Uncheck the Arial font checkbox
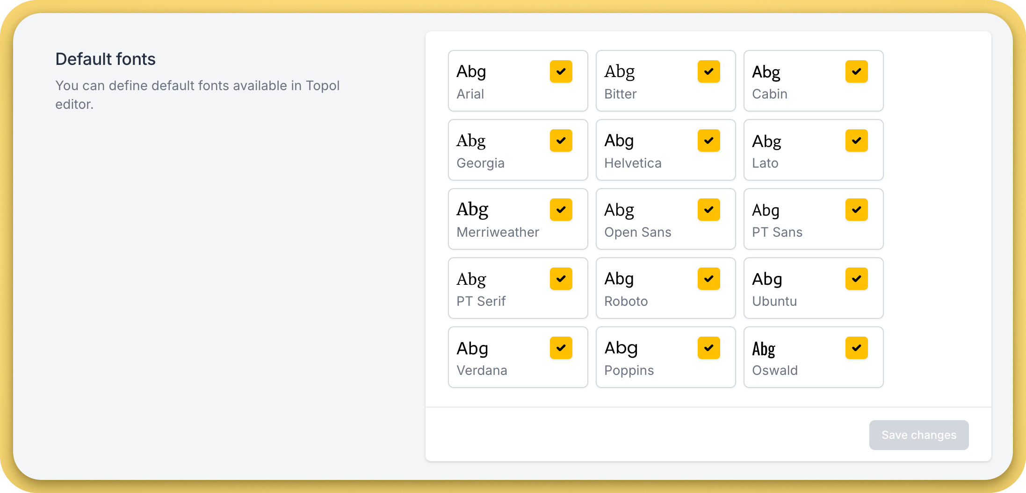This screenshot has width=1026, height=493. (x=561, y=71)
